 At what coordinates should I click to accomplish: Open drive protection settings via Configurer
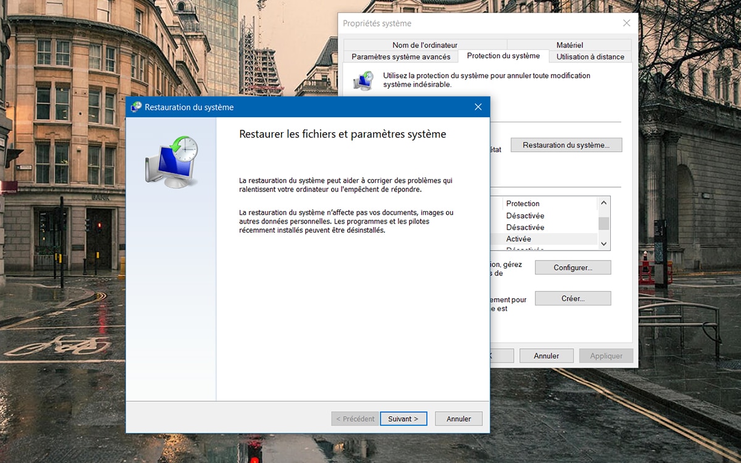click(x=572, y=267)
